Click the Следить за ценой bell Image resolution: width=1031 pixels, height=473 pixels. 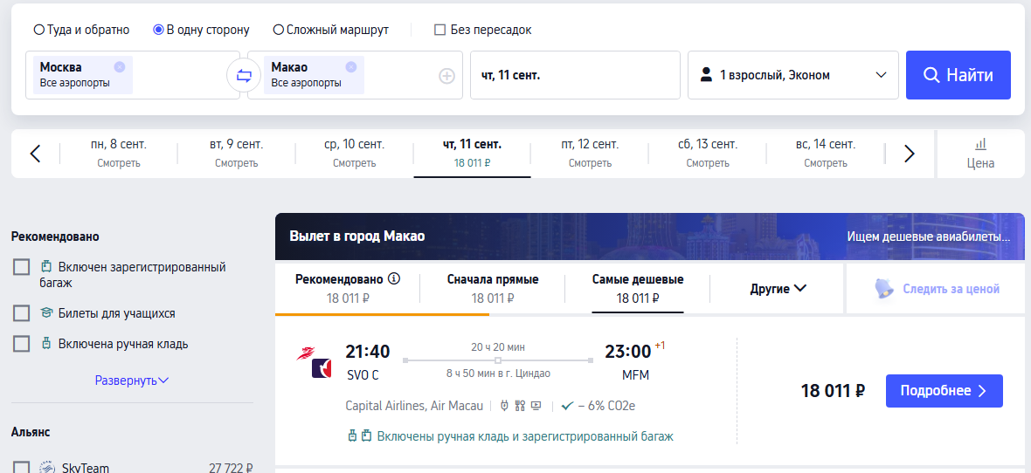point(884,289)
